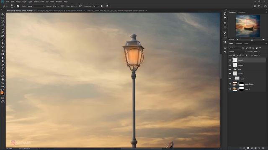Viewport: 268px width, 150px height.
Task: Filter layers by type icon
Action: (x=250, y=48)
